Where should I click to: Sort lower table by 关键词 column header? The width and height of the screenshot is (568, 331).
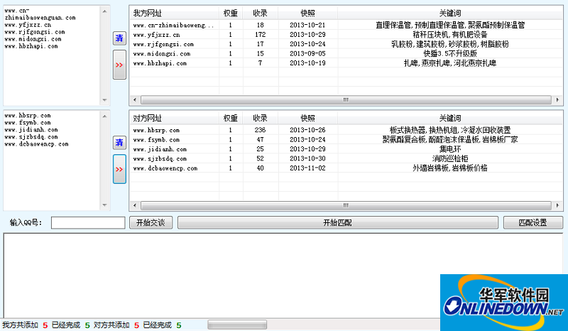point(450,118)
